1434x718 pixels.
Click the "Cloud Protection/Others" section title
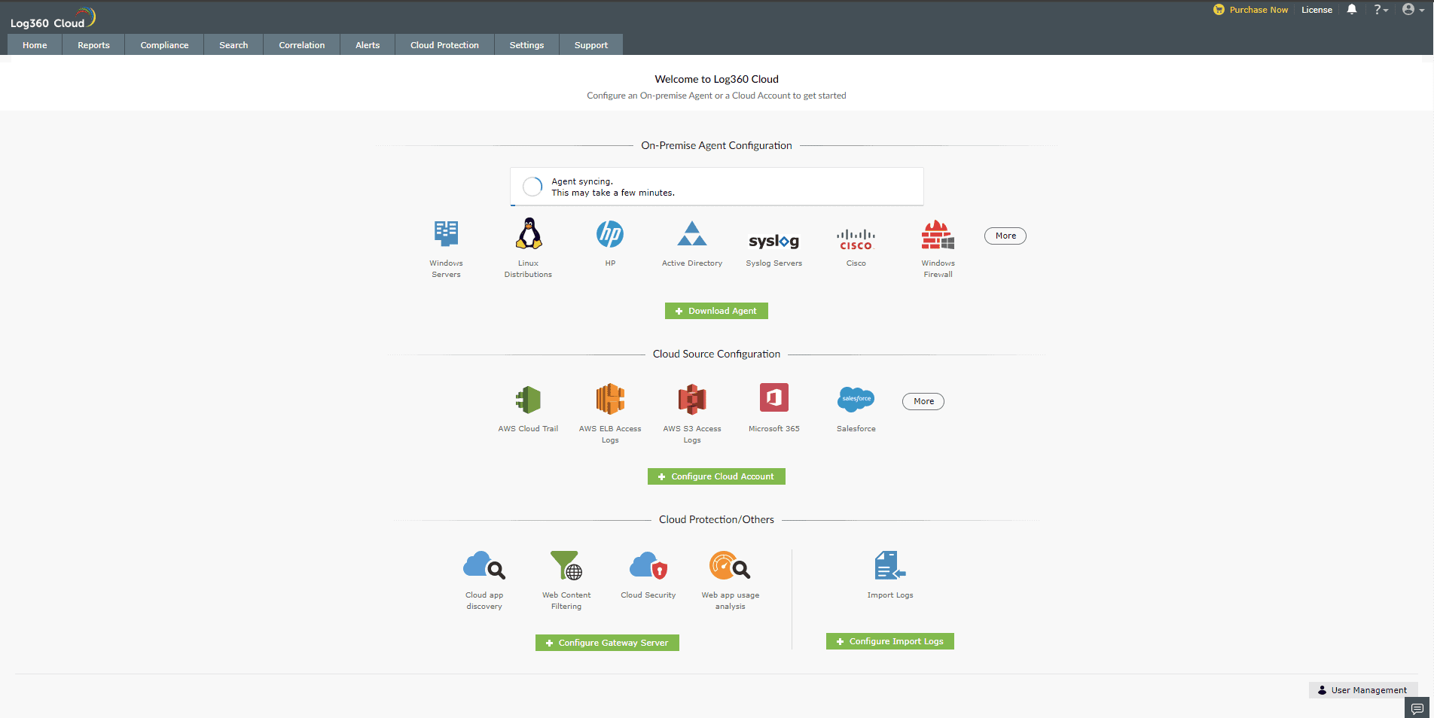point(716,519)
